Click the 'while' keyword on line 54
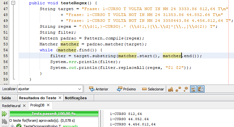The width and height of the screenshot is (234, 127). [46, 50]
